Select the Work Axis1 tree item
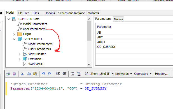 36,64
